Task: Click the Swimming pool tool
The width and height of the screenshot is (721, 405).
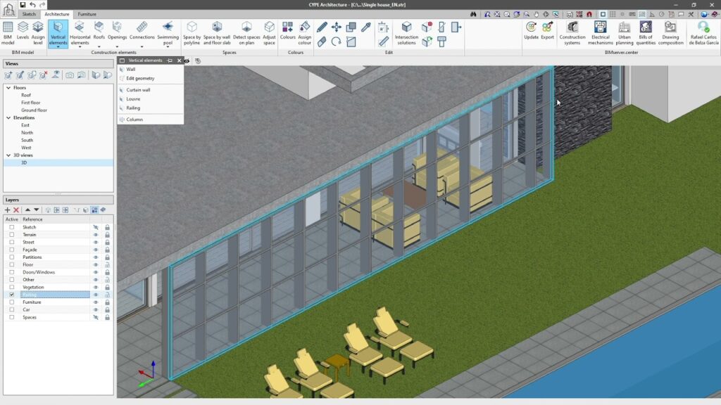Action: point(168,32)
